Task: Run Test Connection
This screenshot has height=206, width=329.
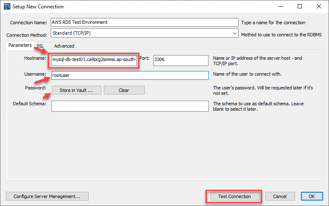Action: [235, 196]
